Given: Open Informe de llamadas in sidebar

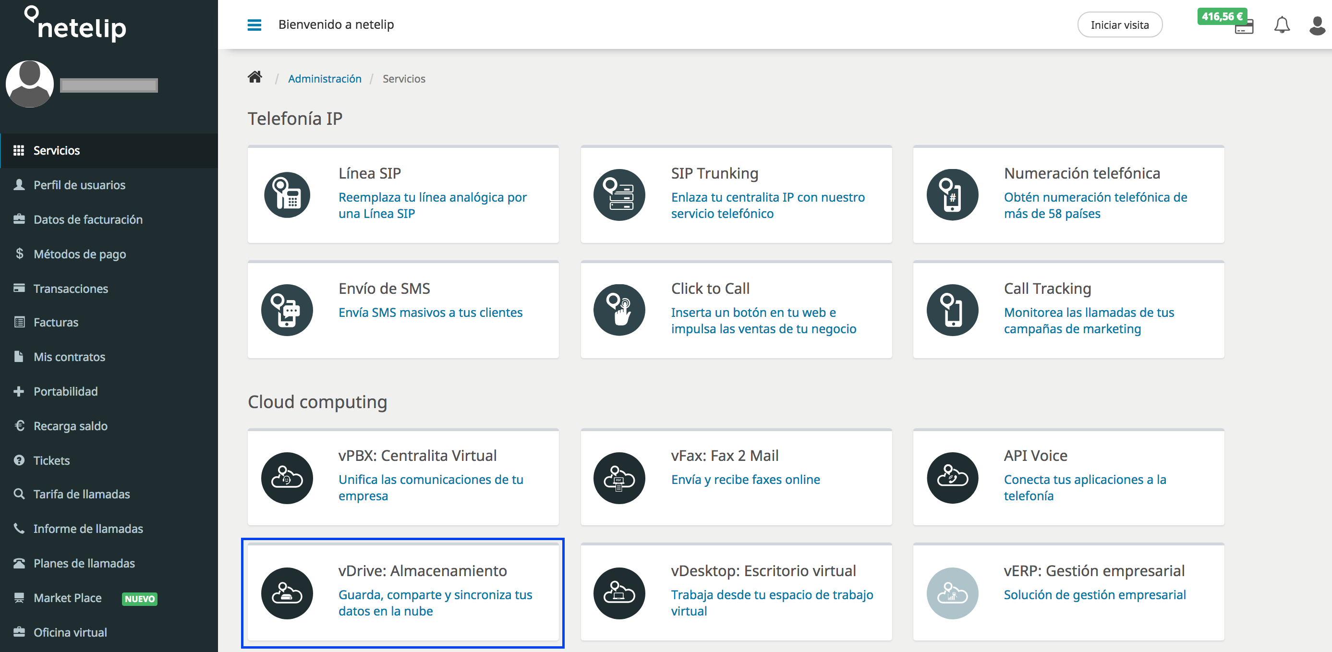Looking at the screenshot, I should pos(109,529).
